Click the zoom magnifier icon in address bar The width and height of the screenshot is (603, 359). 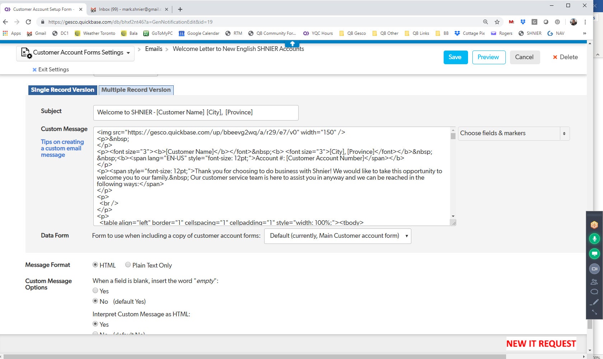tap(486, 22)
